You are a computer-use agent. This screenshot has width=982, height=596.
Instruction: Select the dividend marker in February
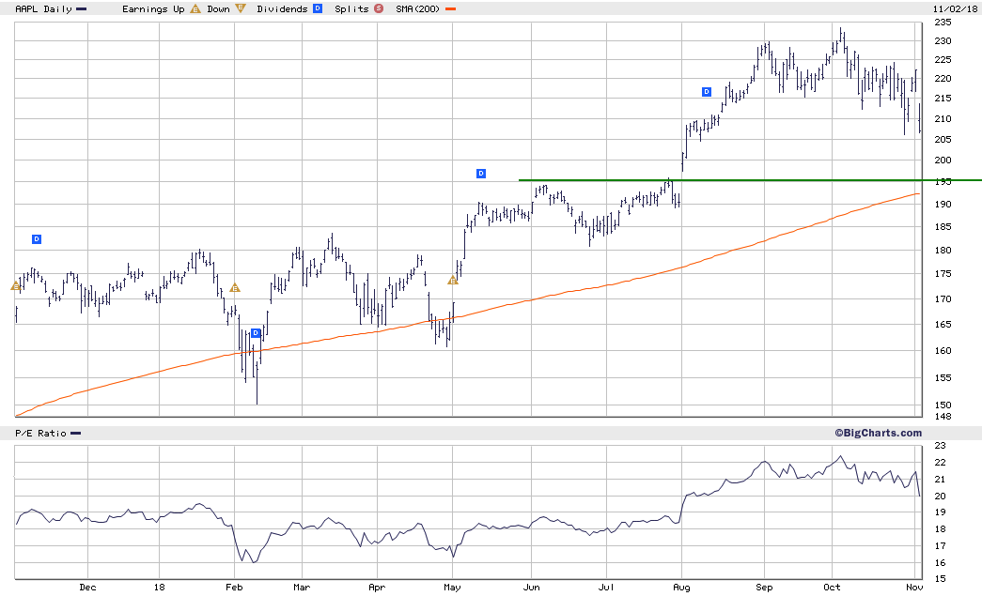(x=256, y=332)
